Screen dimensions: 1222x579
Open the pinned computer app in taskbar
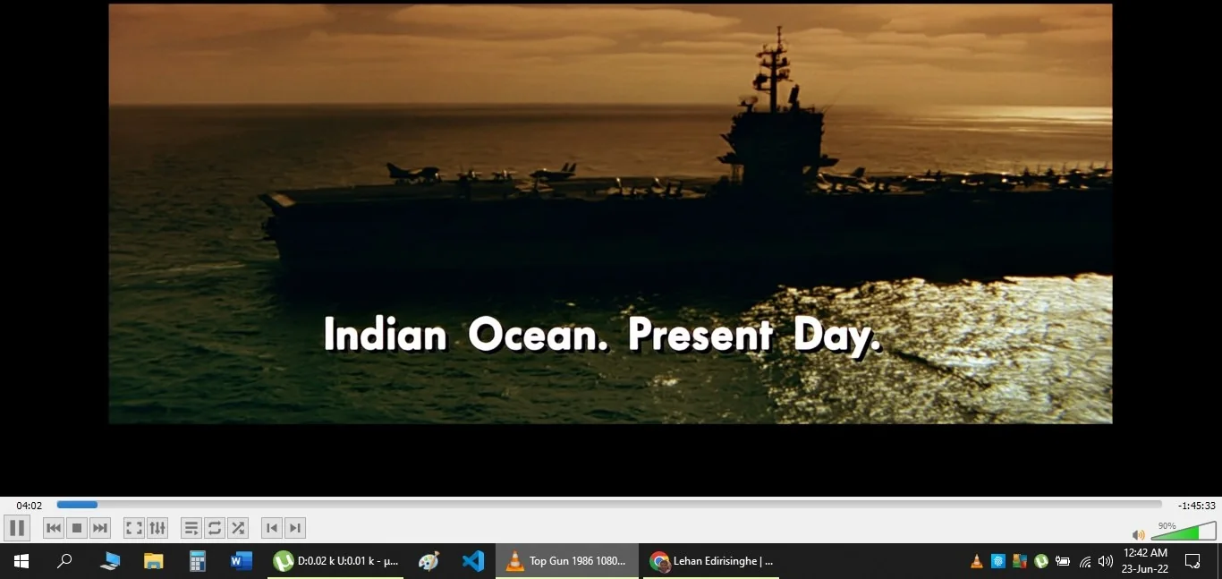[x=109, y=561]
